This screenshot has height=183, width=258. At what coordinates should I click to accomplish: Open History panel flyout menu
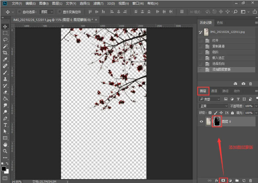click(x=256, y=23)
